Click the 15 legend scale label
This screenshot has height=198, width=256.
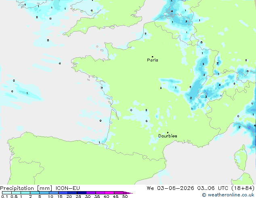pos(60,196)
